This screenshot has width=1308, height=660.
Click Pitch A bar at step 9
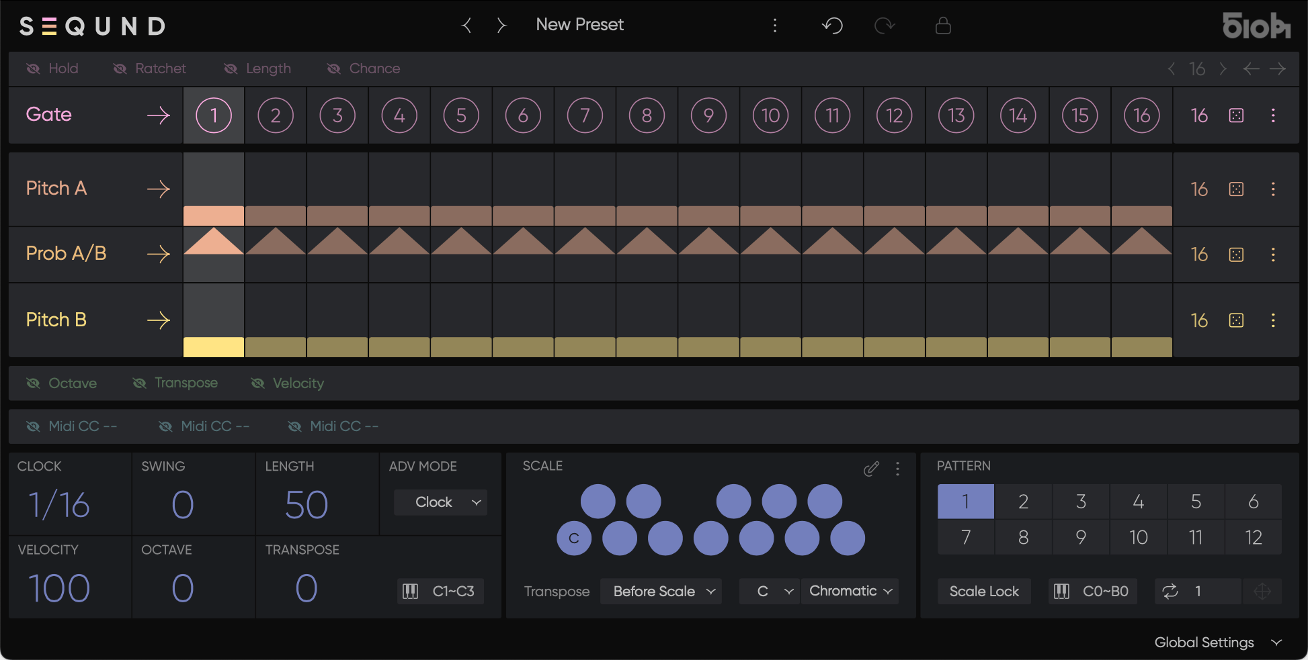click(708, 216)
